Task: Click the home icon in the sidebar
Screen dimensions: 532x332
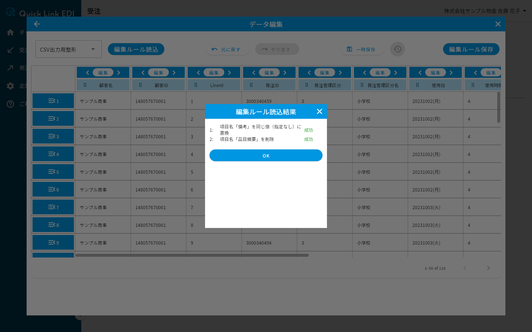Action: (10, 32)
